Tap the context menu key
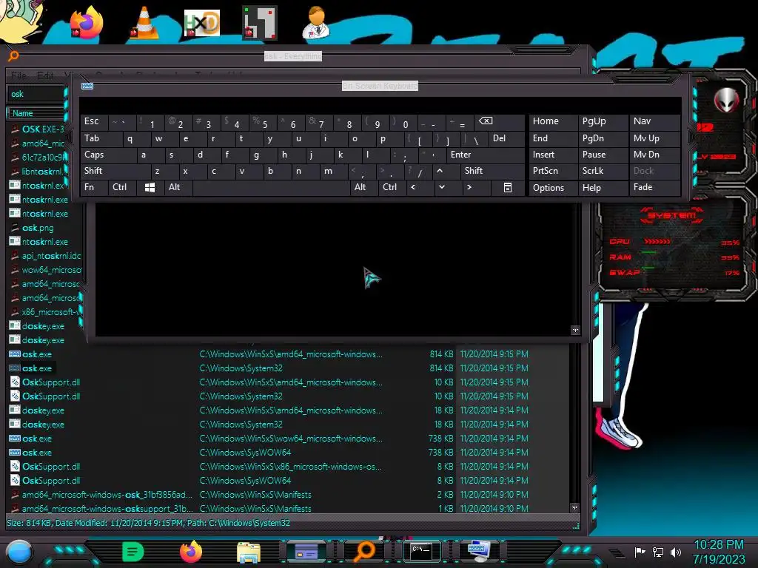 [507, 187]
